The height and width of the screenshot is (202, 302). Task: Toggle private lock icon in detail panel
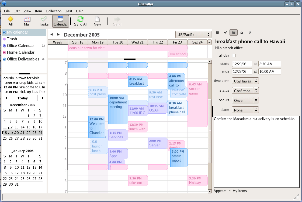coord(242,33)
